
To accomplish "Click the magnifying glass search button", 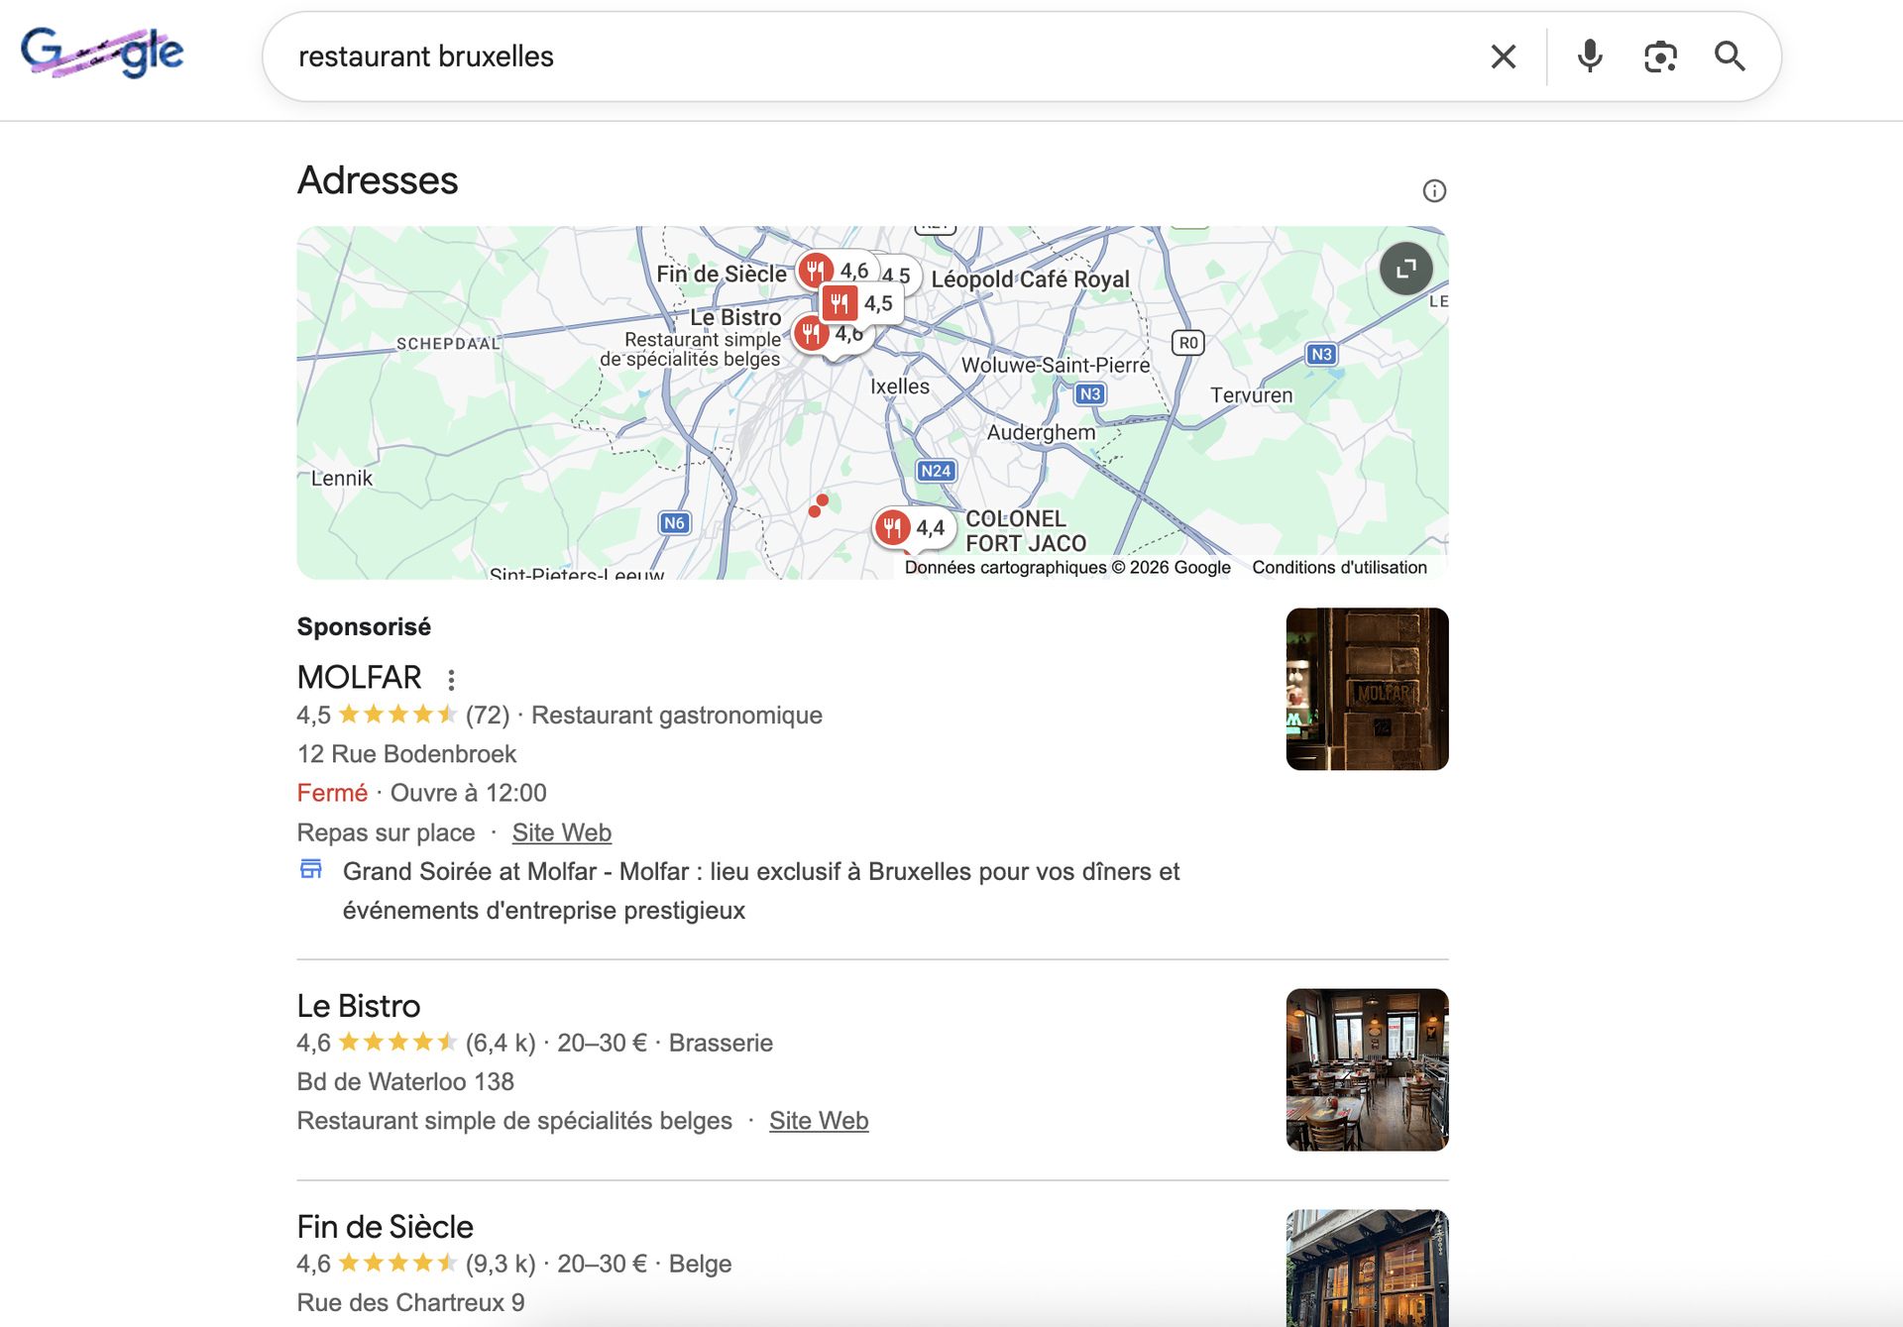I will (x=1730, y=56).
